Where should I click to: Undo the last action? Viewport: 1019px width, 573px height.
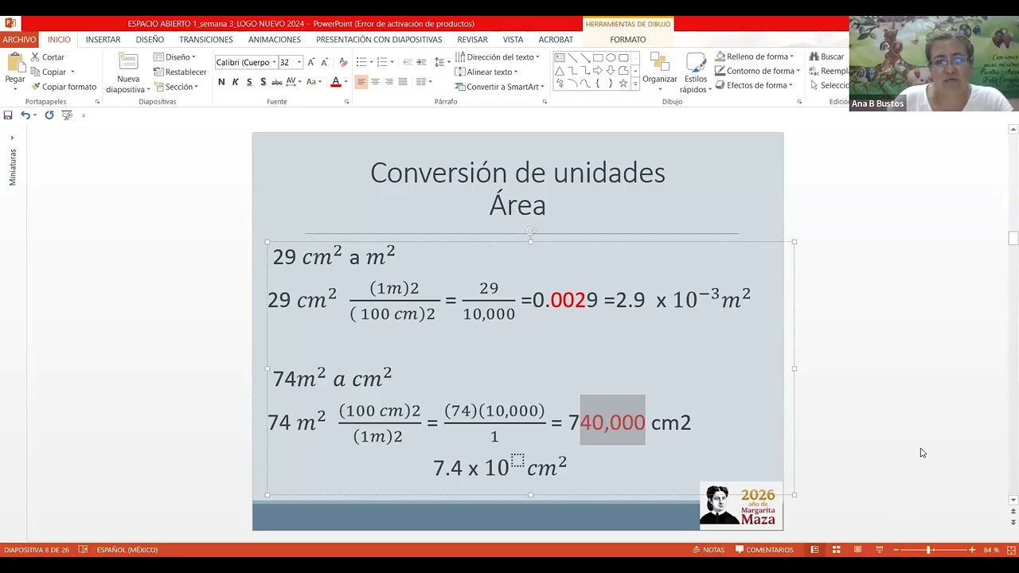click(x=25, y=115)
